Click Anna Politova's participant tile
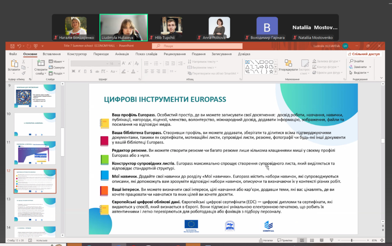 (x=219, y=27)
